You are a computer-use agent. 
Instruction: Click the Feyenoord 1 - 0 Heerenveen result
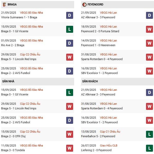click(x=98, y=45)
